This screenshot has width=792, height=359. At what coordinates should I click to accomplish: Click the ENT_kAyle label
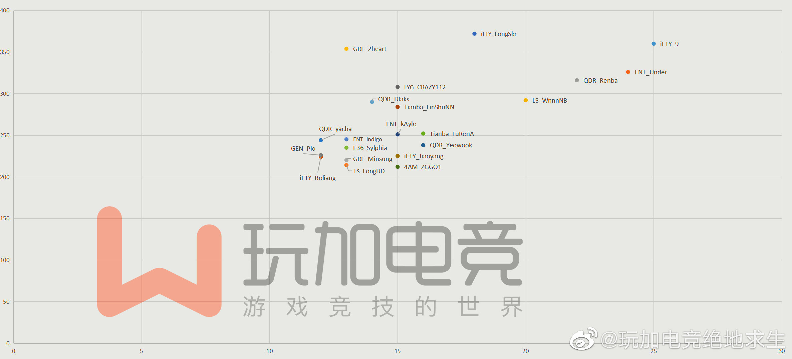tap(401, 124)
